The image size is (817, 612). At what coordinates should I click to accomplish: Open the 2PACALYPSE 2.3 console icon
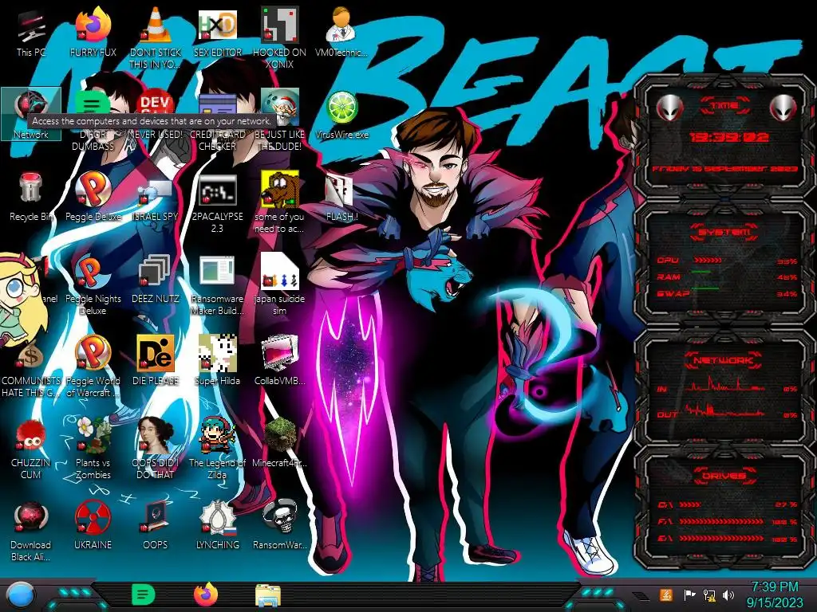(x=218, y=203)
